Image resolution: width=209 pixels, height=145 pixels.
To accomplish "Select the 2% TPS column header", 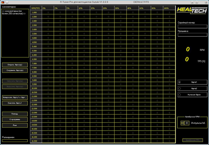I will [60, 8].
